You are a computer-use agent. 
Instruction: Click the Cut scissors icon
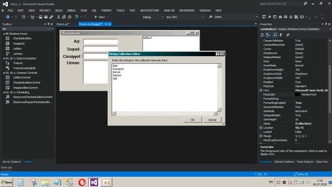[59, 17]
